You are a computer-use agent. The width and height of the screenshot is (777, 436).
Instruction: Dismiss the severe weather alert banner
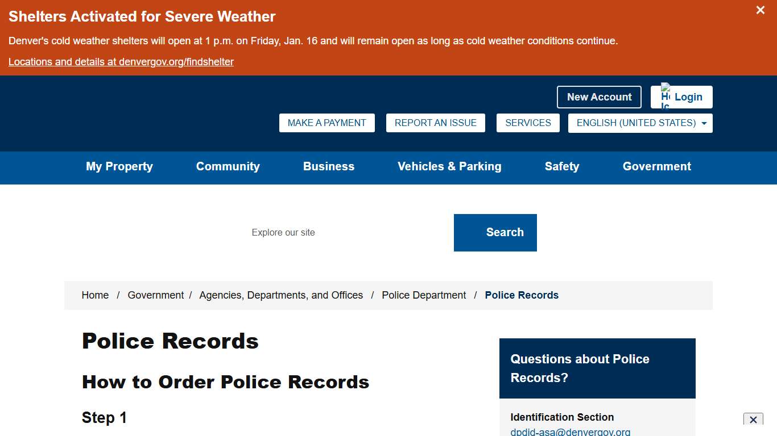click(x=760, y=10)
